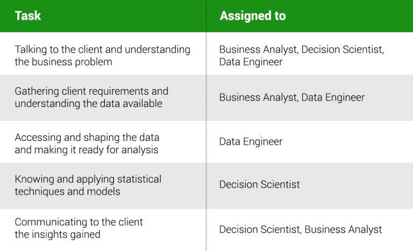Click text 'and making it ready for analysis'
Viewport: 413px width, 251px height.
tap(86, 150)
